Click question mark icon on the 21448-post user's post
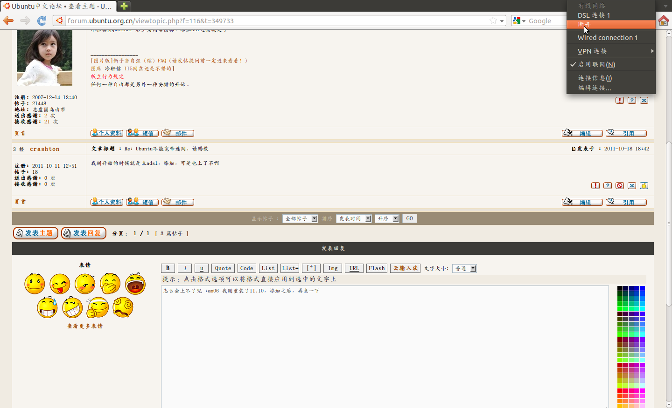 [632, 101]
